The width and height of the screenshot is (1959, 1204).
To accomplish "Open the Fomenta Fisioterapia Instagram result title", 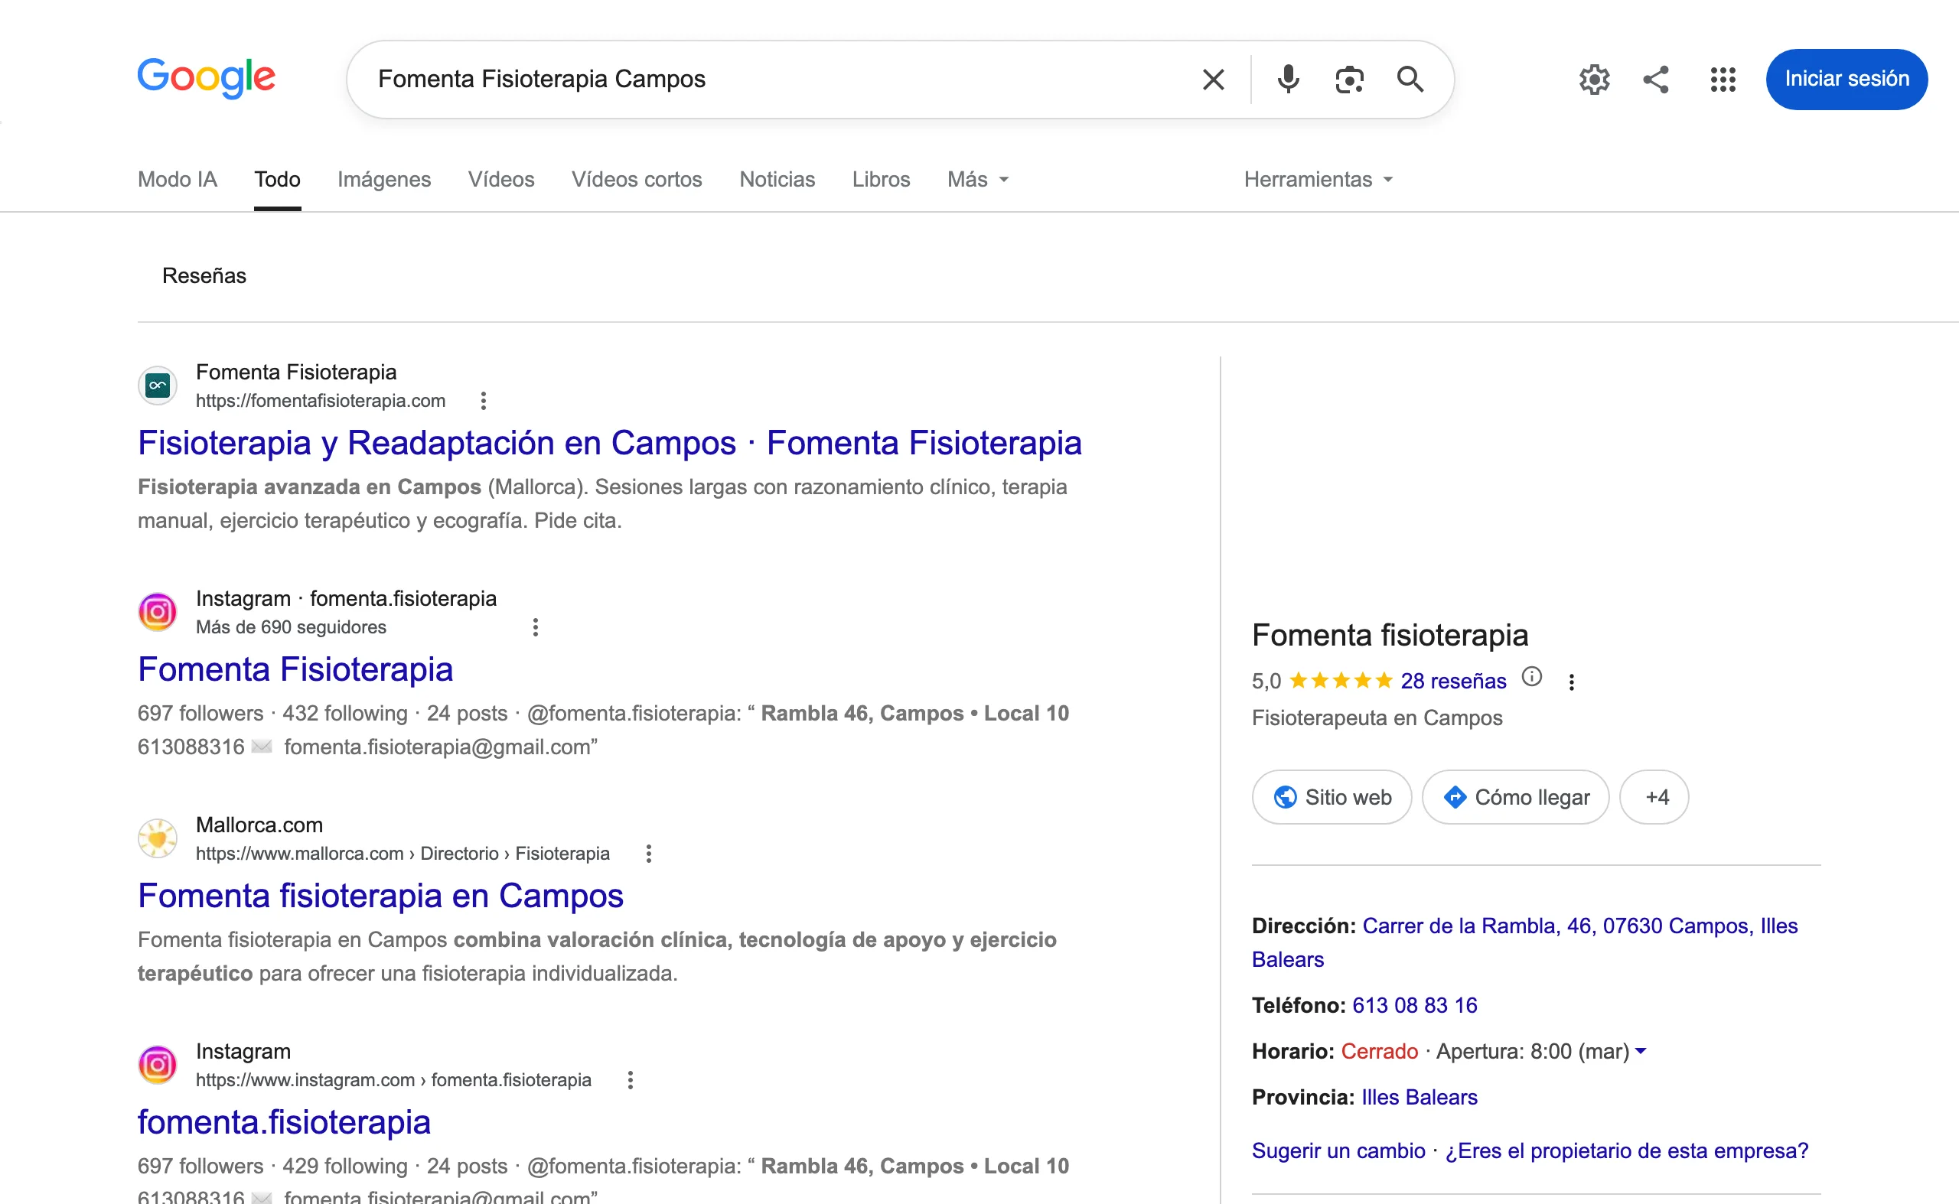I will [x=295, y=669].
